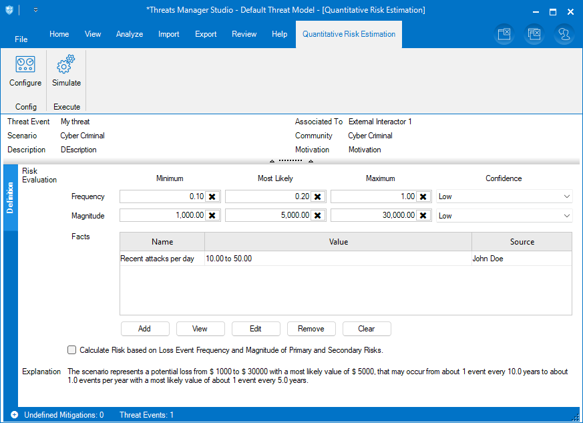Clear the Frequency Minimum value with X
Image resolution: width=583 pixels, height=423 pixels.
tap(212, 196)
